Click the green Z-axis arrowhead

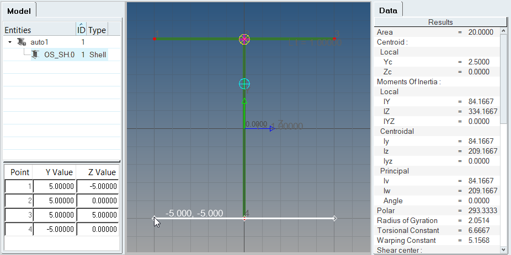click(x=244, y=100)
